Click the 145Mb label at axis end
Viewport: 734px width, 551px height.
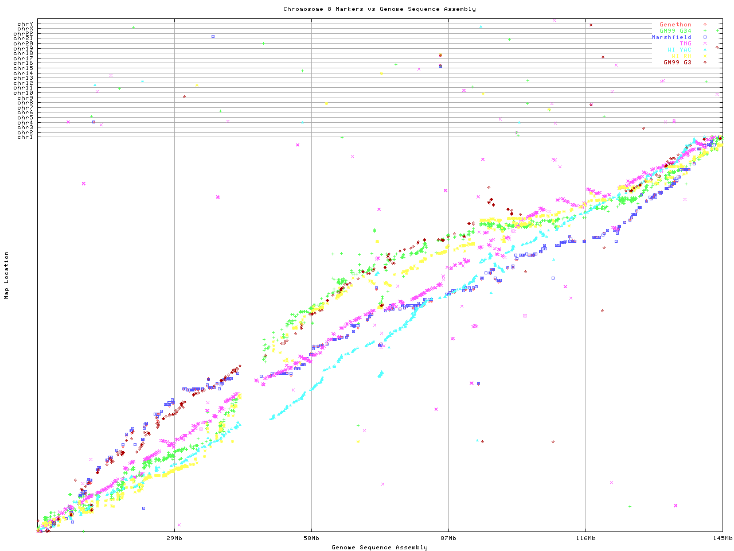723,538
